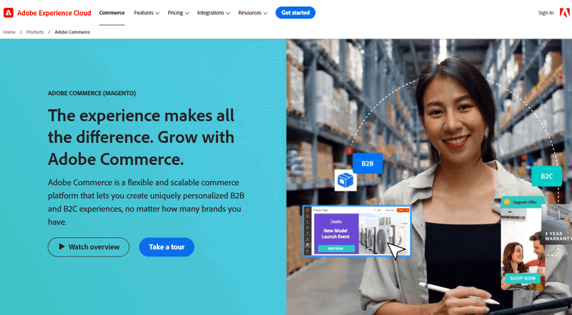Click Home in the breadcrumb trail

point(9,32)
